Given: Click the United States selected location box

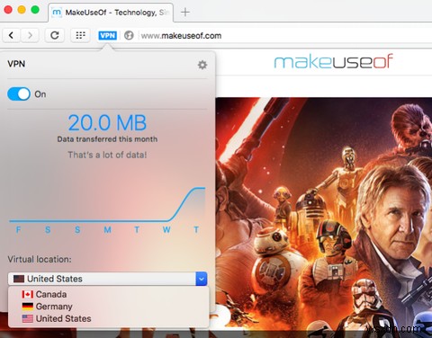Looking at the screenshot, I should pyautogui.click(x=107, y=279).
